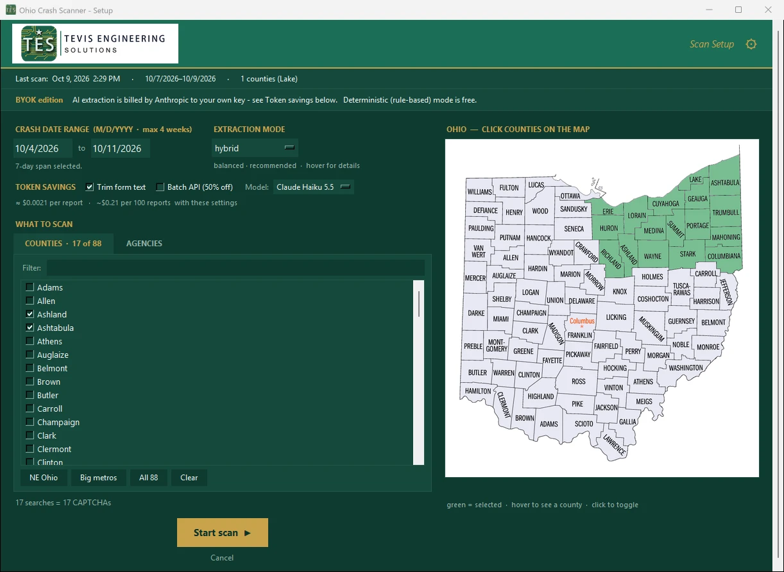784x572 pixels.
Task: Click the app icon in the title bar
Action: click(x=10, y=10)
